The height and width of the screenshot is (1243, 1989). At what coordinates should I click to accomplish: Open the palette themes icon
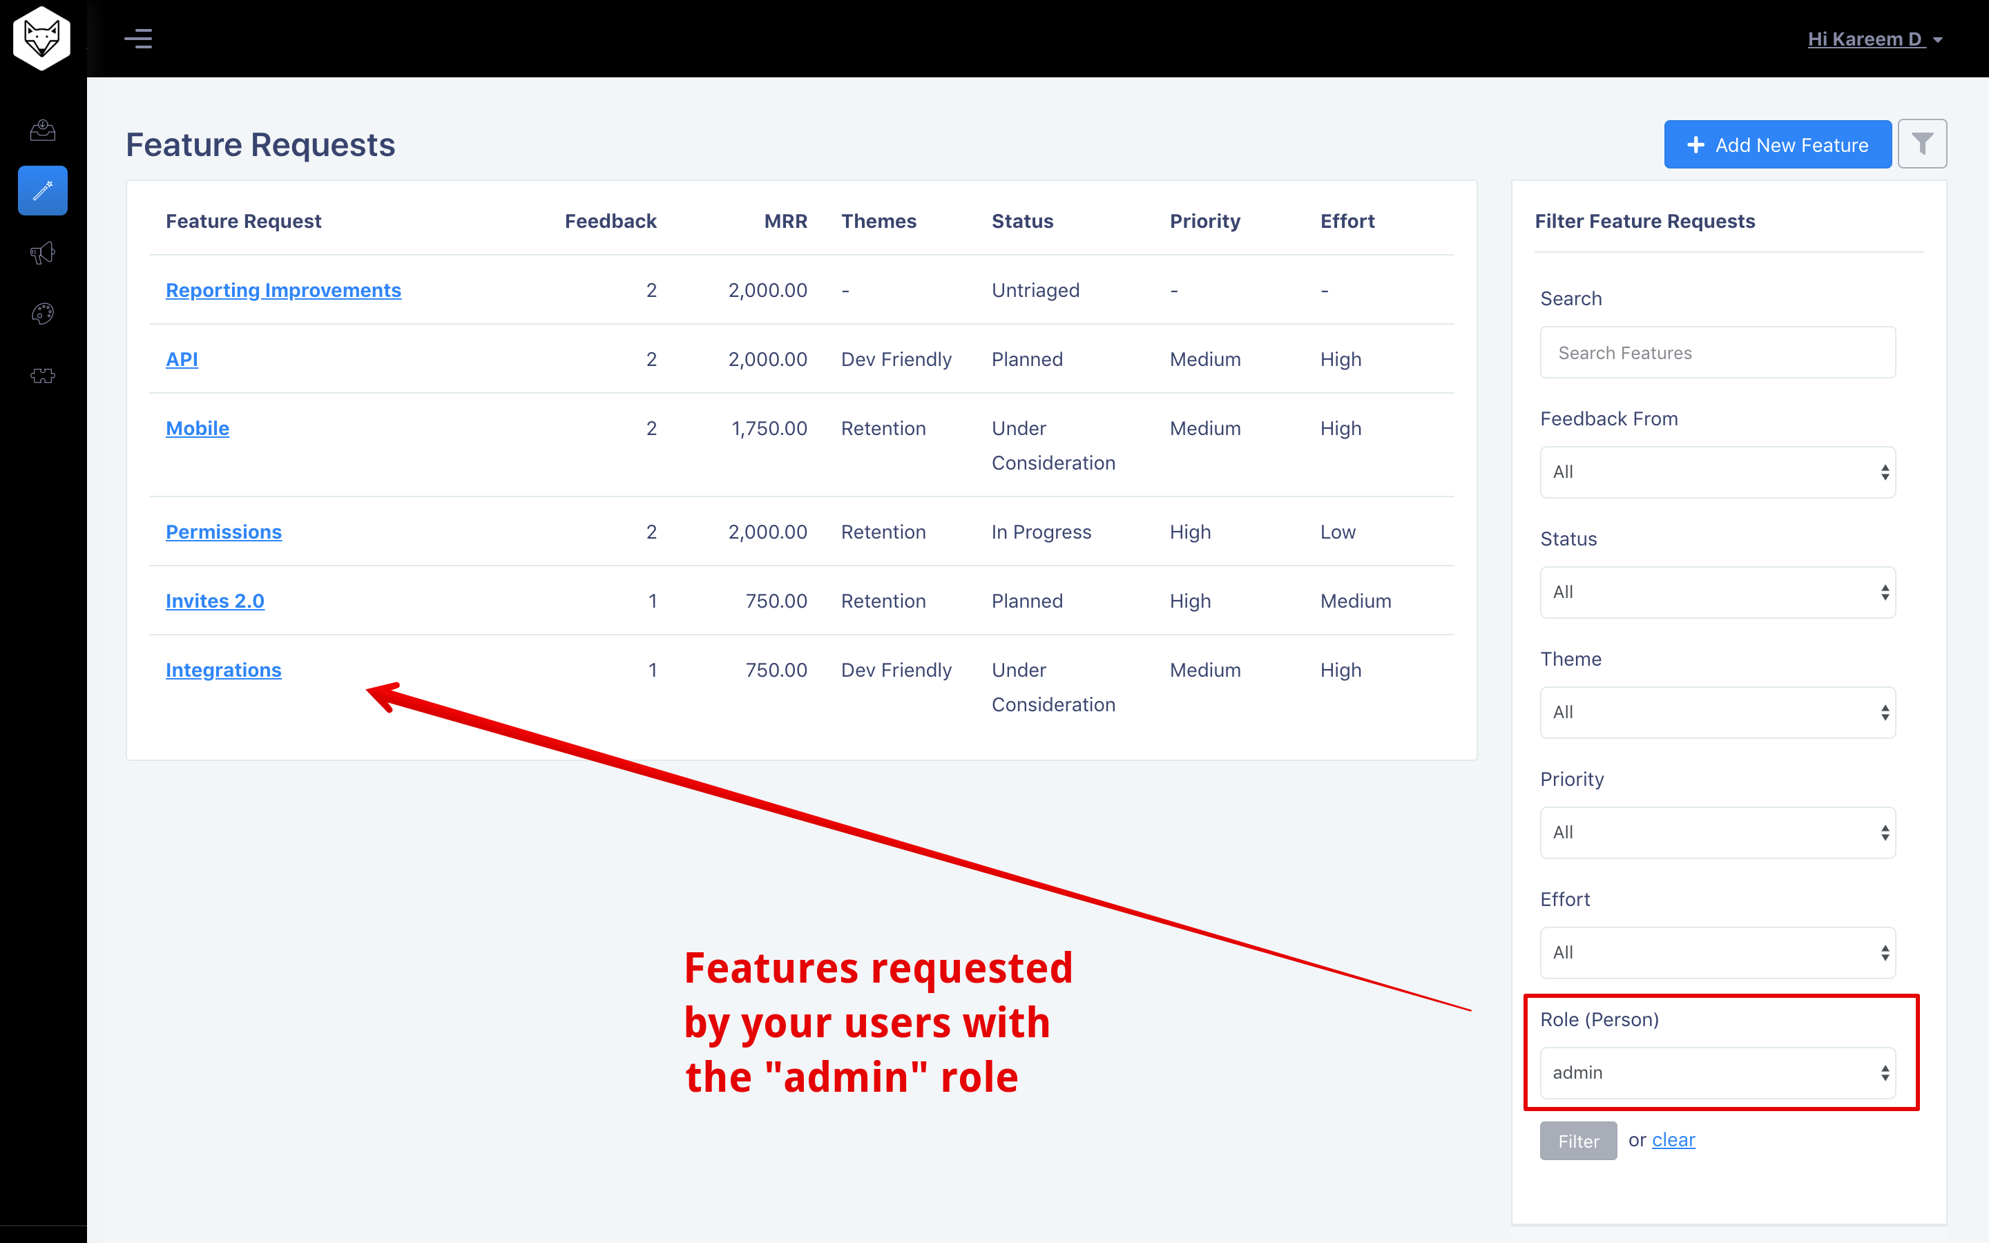43,314
